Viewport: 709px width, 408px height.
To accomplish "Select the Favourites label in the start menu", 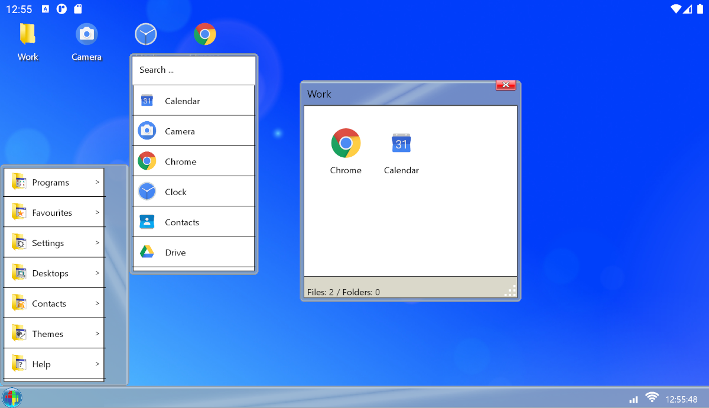I will pos(52,213).
